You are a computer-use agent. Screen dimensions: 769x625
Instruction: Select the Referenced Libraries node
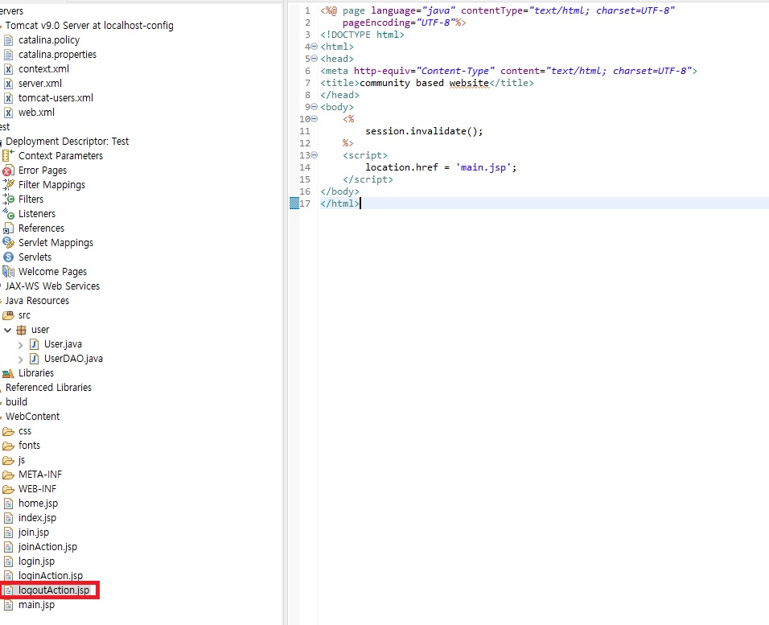[48, 388]
